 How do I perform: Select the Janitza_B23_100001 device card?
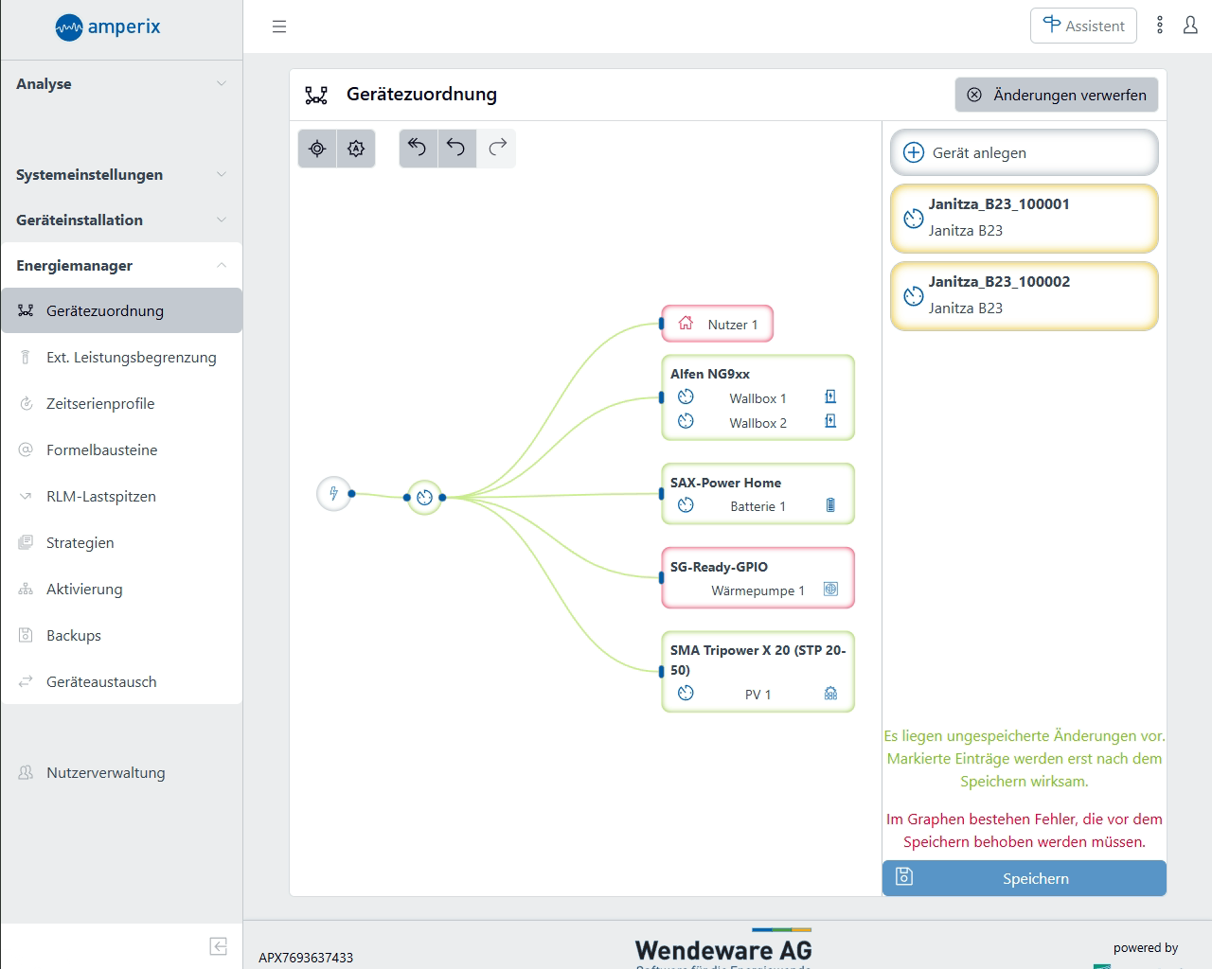pyautogui.click(x=1024, y=219)
